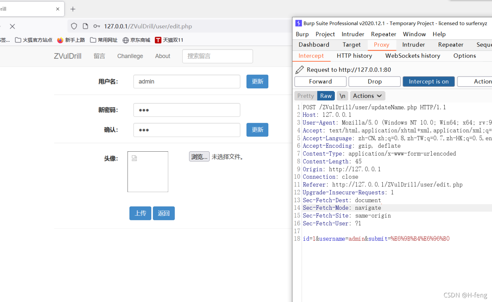Viewport: 492px width, 302px height.
Task: Click the Referer header line
Action: click(x=382, y=185)
